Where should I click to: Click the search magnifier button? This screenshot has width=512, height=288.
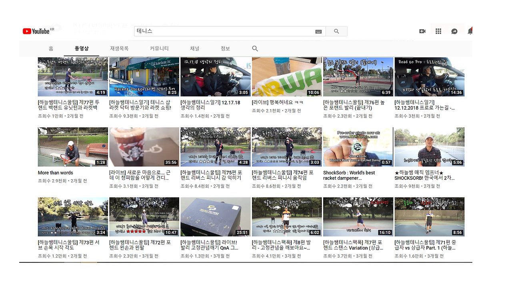pos(336,31)
